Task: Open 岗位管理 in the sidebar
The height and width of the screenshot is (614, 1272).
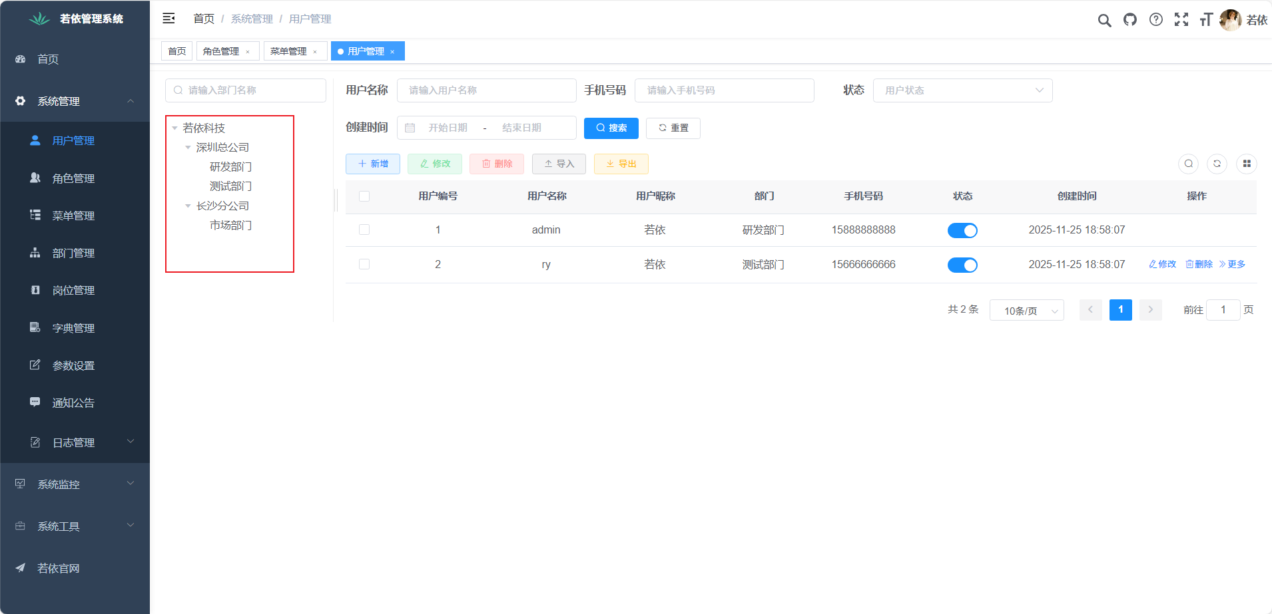Action: point(75,290)
